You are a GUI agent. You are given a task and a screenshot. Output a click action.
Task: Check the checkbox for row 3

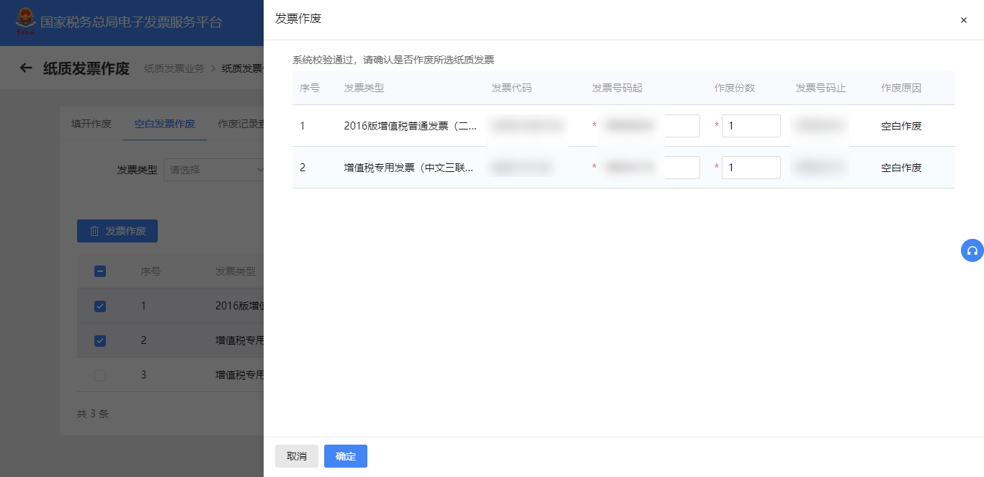coord(100,375)
